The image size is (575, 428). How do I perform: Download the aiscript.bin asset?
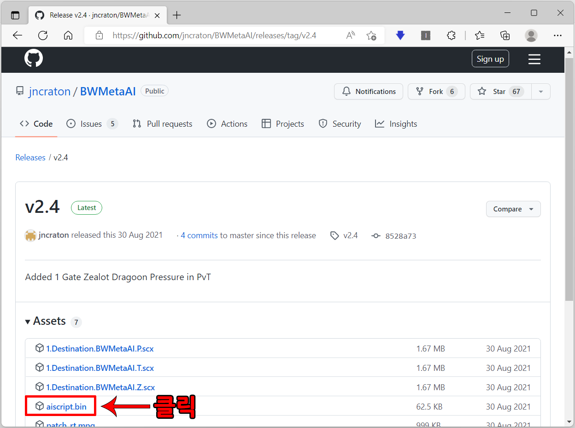pos(66,407)
